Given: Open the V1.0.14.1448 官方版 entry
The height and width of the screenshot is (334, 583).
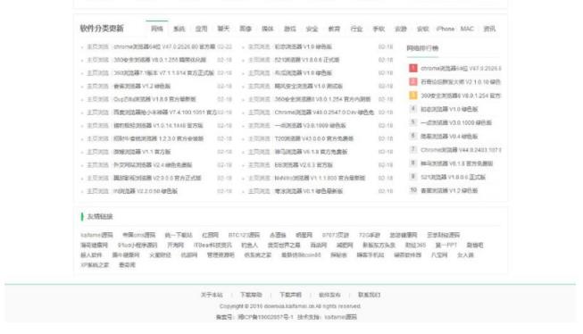Looking at the screenshot, I should coord(158,126).
